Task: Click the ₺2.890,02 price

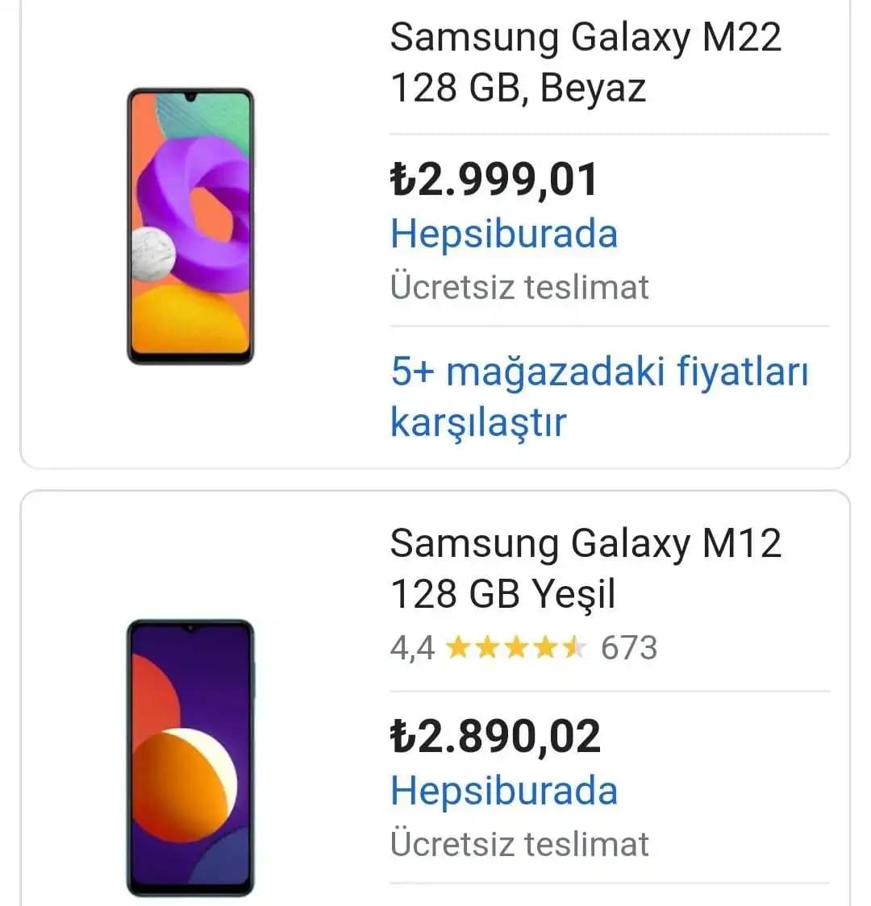Action: [495, 737]
